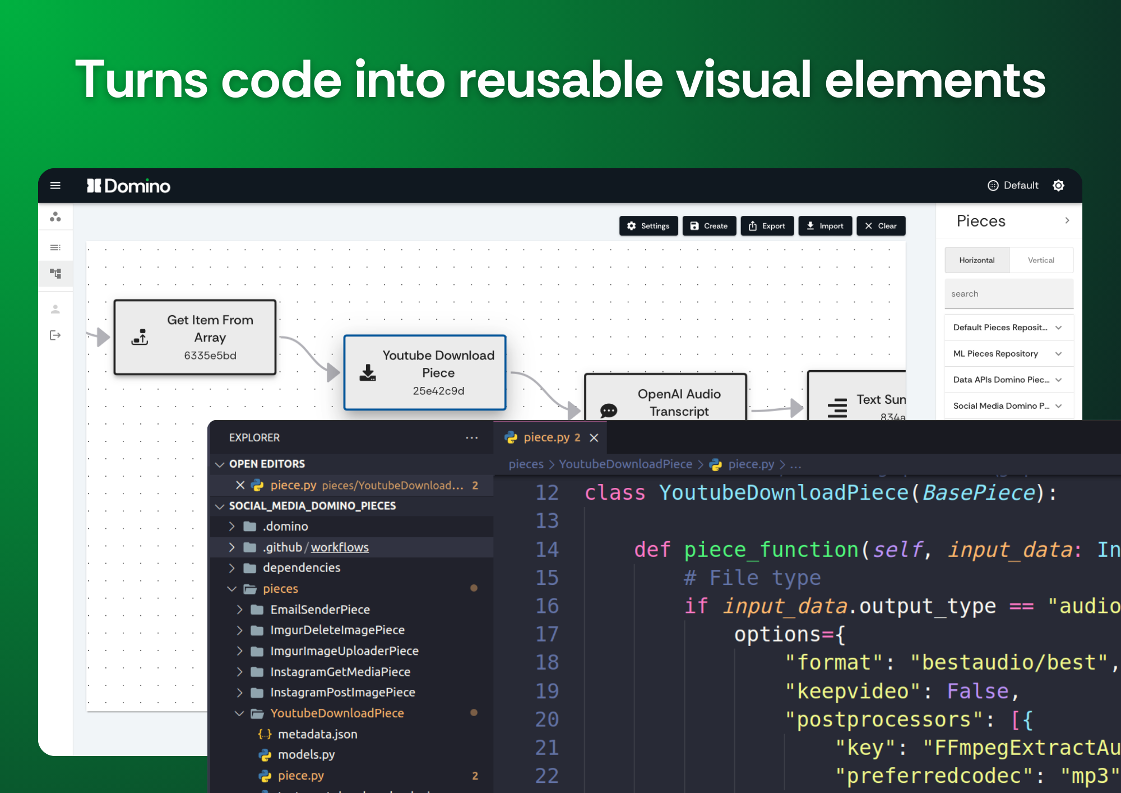The height and width of the screenshot is (793, 1121).
Task: Click the user profile sidebar icon
Action: pyautogui.click(x=55, y=309)
